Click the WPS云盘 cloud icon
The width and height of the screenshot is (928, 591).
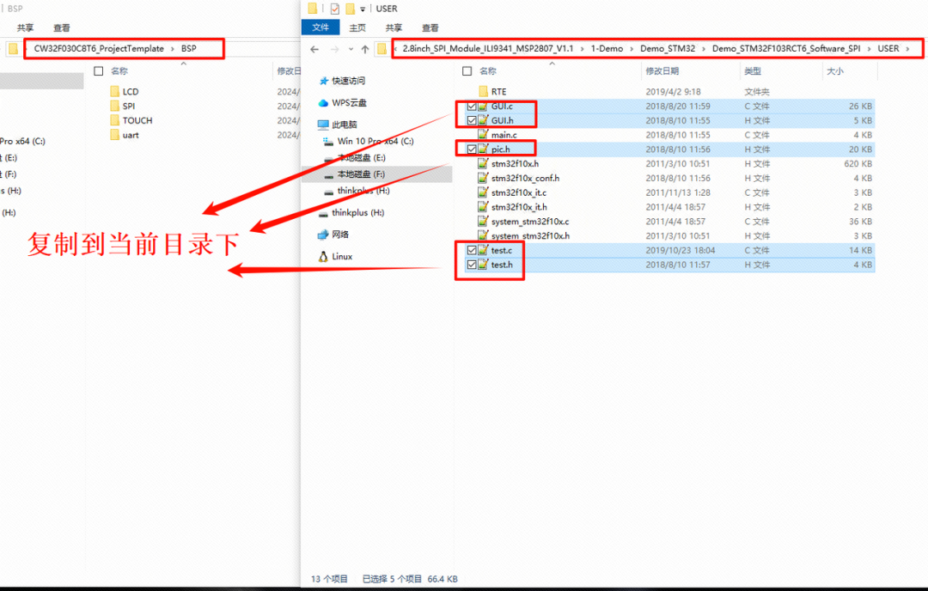pyautogui.click(x=323, y=102)
